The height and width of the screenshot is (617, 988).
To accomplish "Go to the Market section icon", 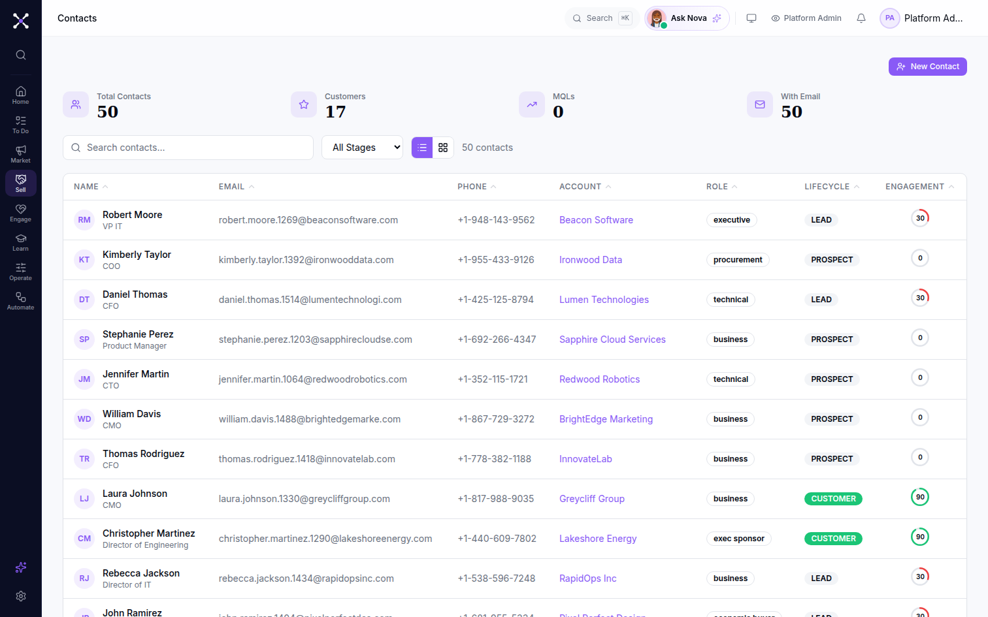I will [21, 154].
